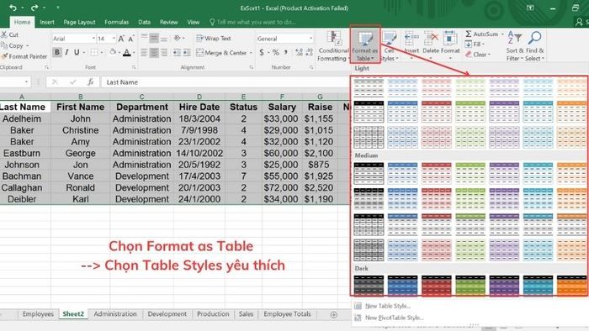Screen dimensions: 589x331
Task: Toggle Italic formatting
Action: click(x=66, y=52)
